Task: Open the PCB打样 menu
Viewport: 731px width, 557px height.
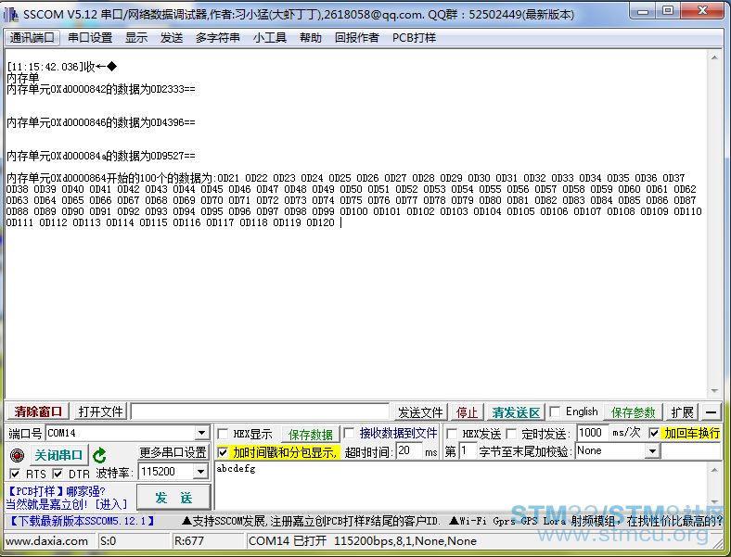Action: coord(414,38)
